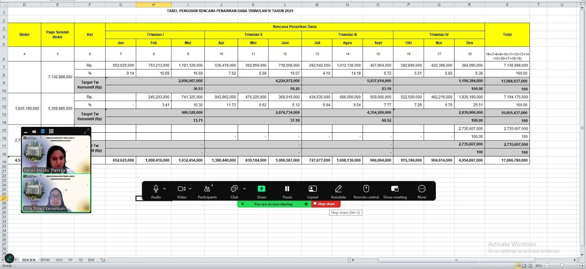
Task: Select the Kanwil Maluku Theresia video thumbnail
Action: (x=56, y=154)
